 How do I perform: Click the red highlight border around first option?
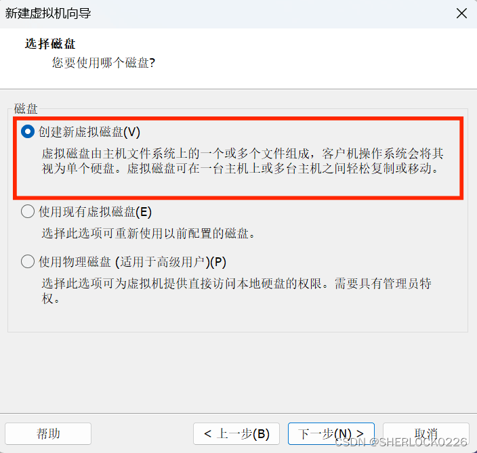tap(239, 118)
